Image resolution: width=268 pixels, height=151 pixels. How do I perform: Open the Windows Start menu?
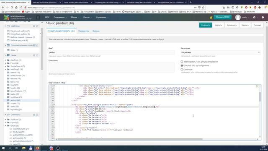[3, 148]
